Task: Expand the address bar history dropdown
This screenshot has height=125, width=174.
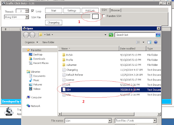Action: (x=105, y=35)
